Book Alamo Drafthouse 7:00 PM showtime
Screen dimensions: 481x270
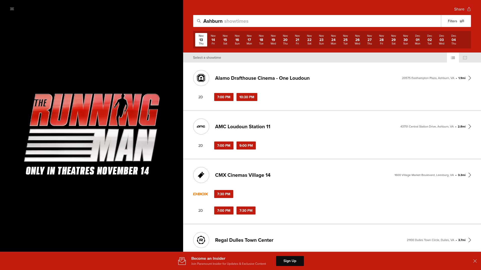[224, 97]
